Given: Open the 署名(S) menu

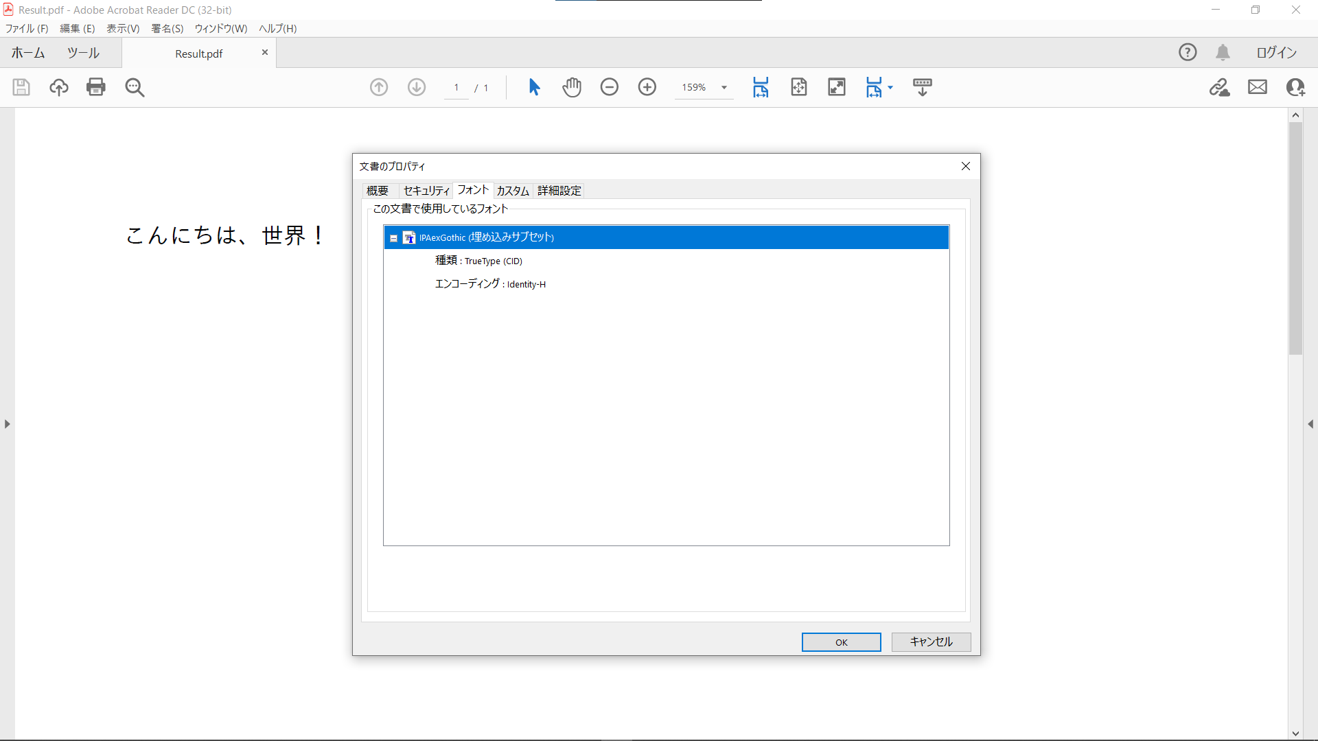Looking at the screenshot, I should pos(167,28).
